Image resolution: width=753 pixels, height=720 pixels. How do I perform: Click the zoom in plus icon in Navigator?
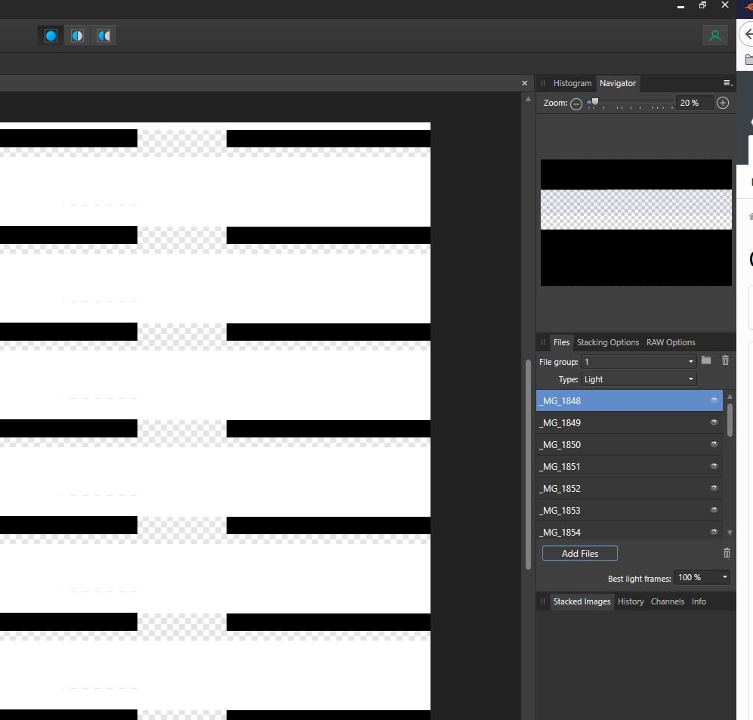(x=722, y=103)
